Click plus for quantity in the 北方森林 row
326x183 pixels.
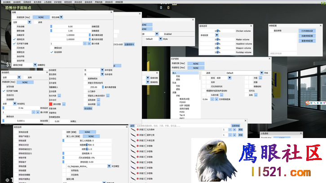tap(234, 129)
